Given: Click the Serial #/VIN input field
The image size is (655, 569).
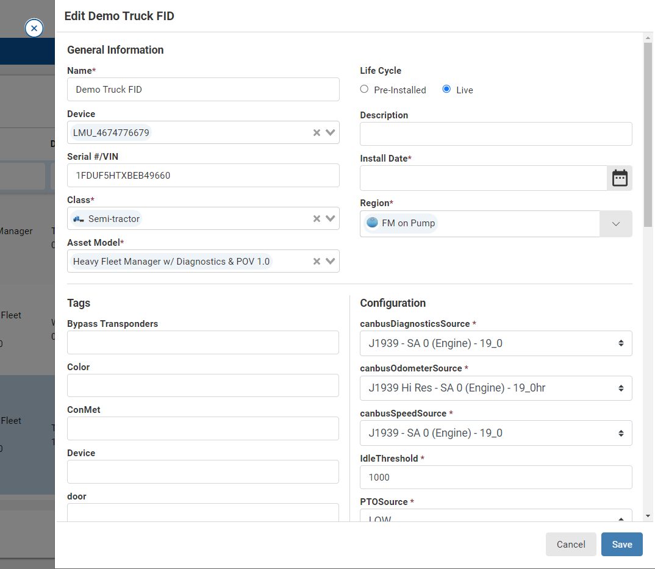Looking at the screenshot, I should [203, 176].
